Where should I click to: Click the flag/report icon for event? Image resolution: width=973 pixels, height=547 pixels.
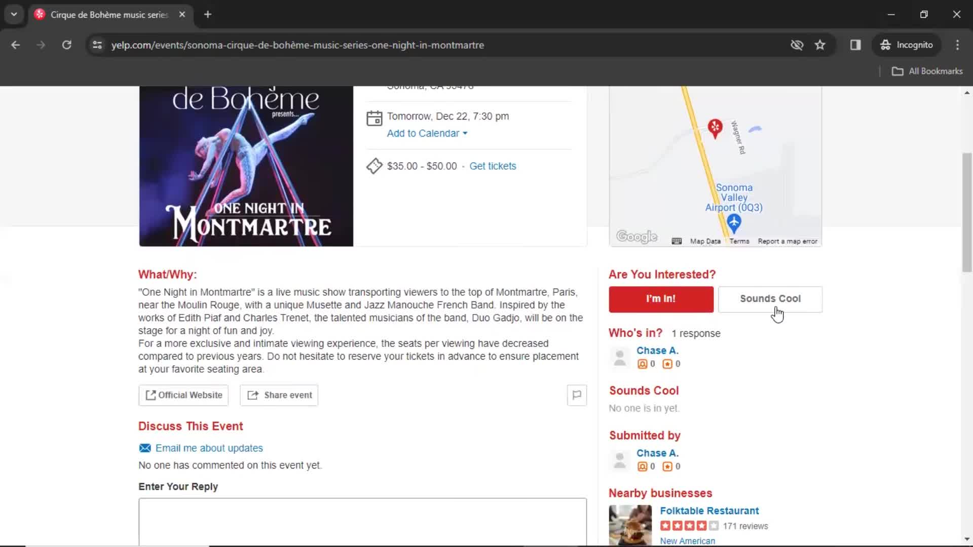point(576,395)
